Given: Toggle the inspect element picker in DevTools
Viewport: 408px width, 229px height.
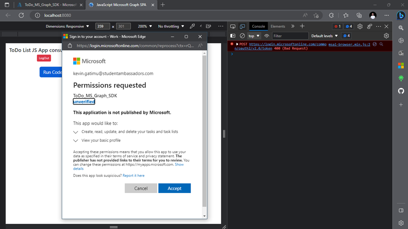Looking at the screenshot, I should click(x=233, y=27).
